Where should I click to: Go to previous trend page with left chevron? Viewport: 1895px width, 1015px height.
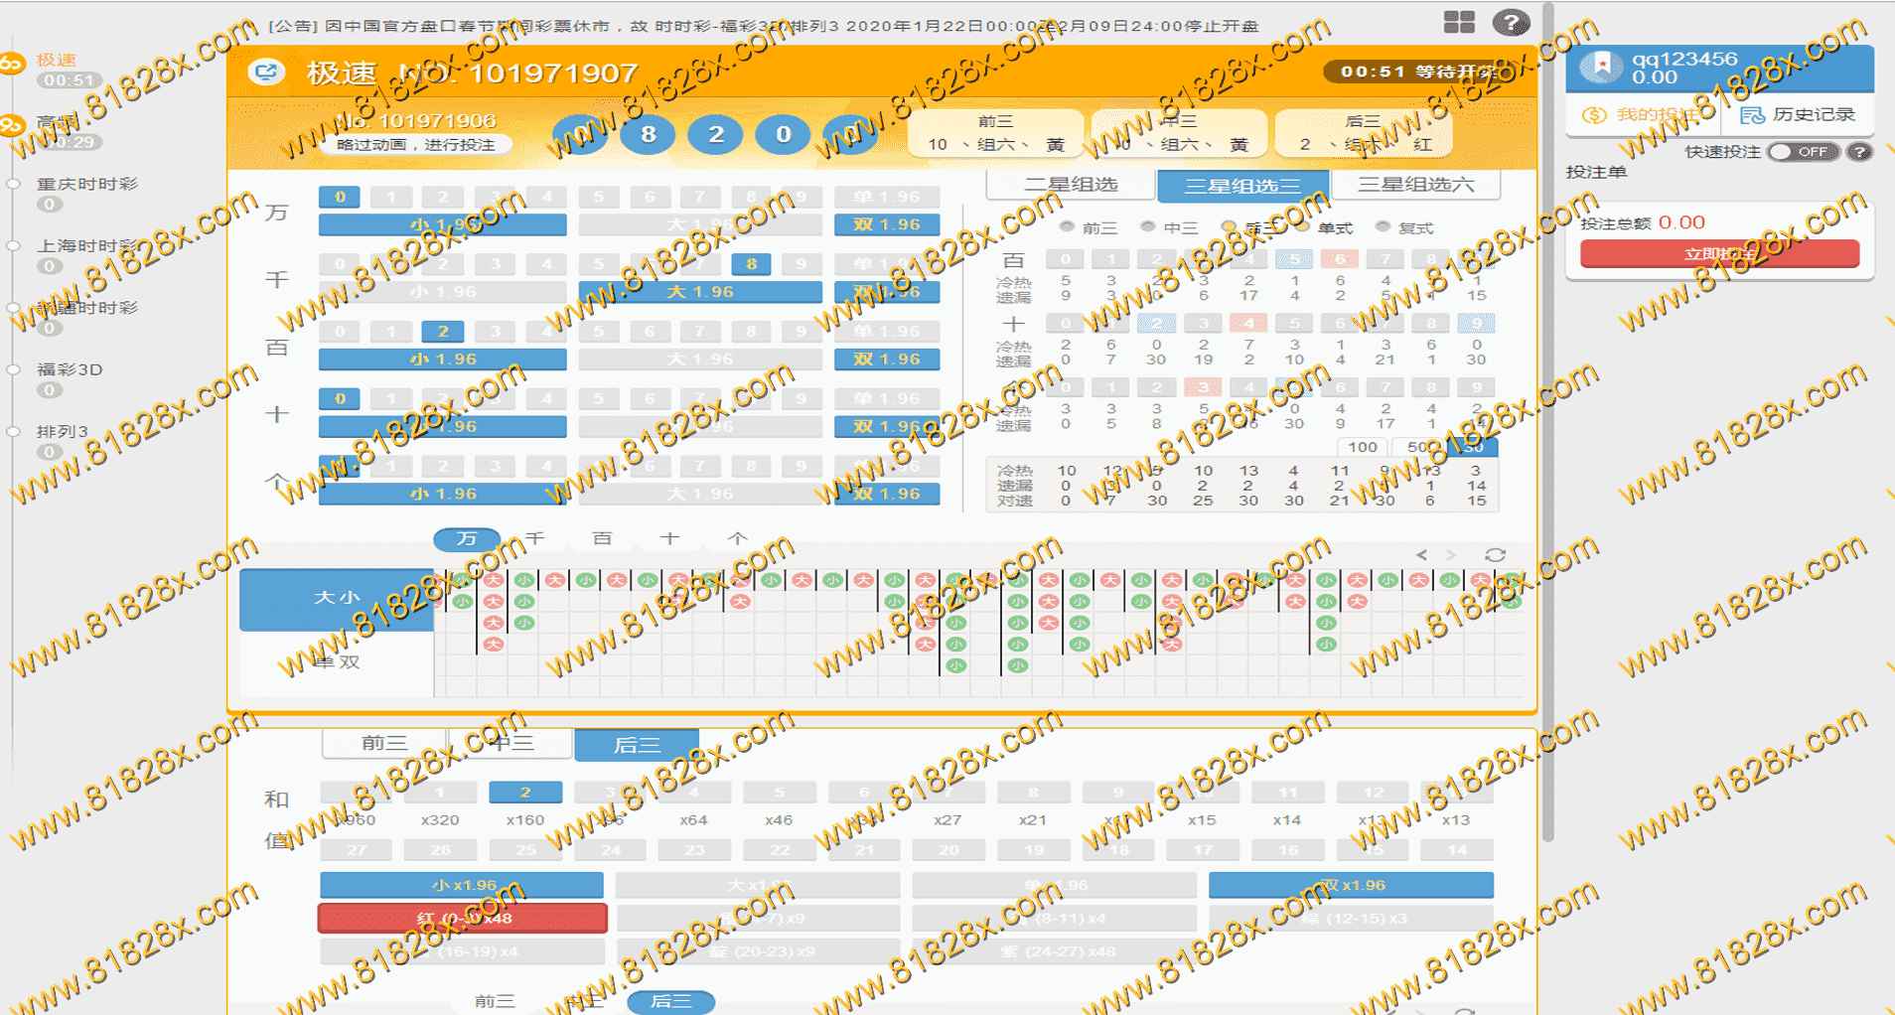[x=1422, y=554]
